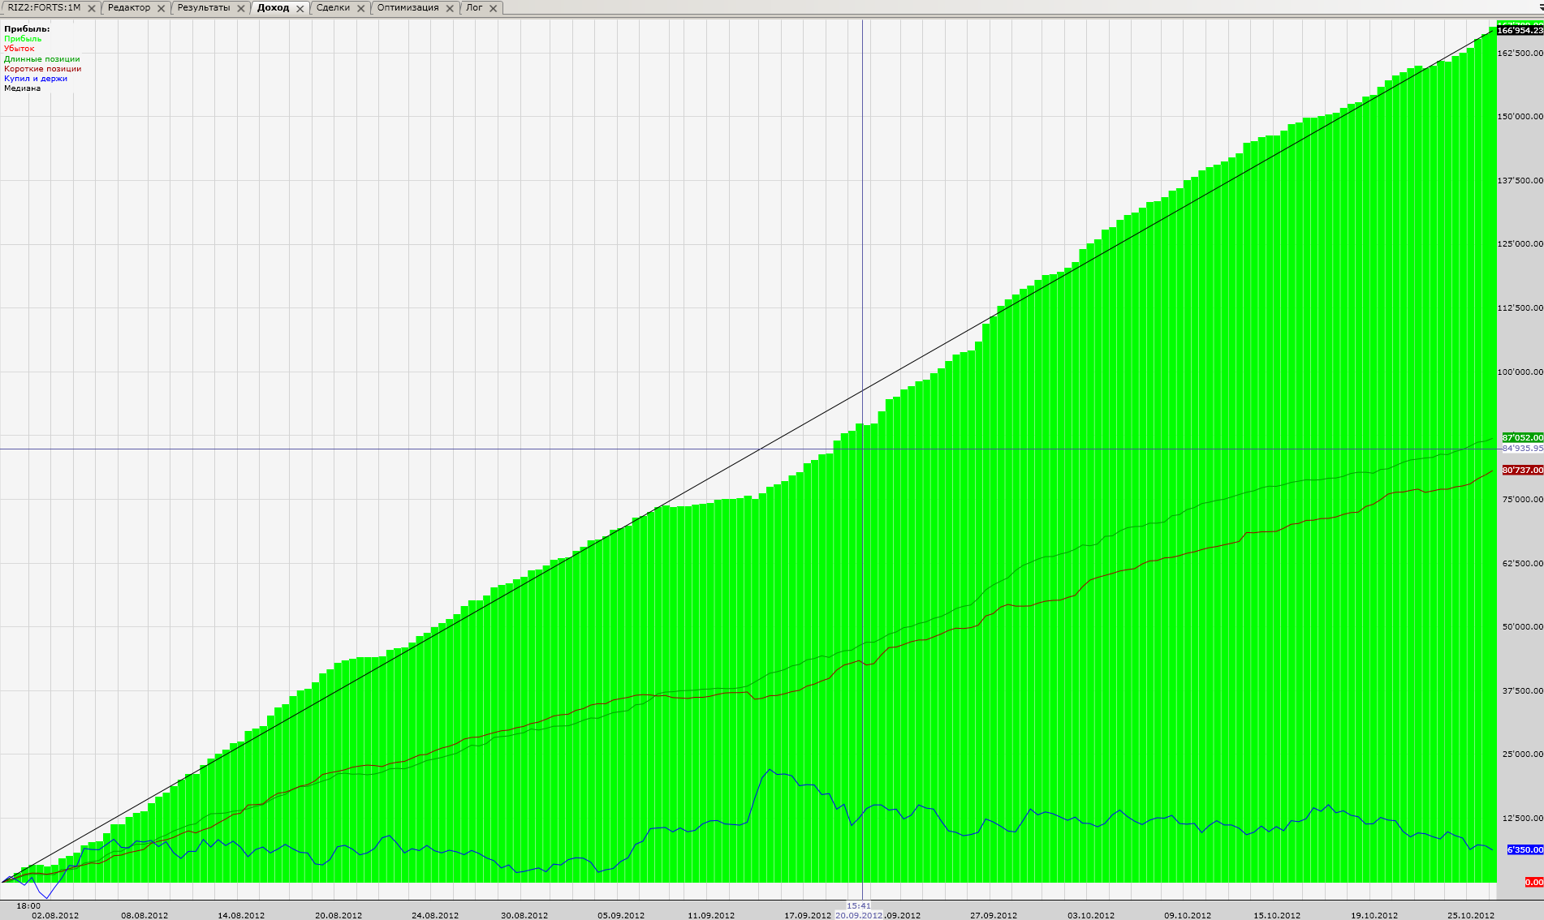Image resolution: width=1544 pixels, height=920 pixels.
Task: Click the 14.08.2012 date on the time axis
Action: [x=241, y=915]
